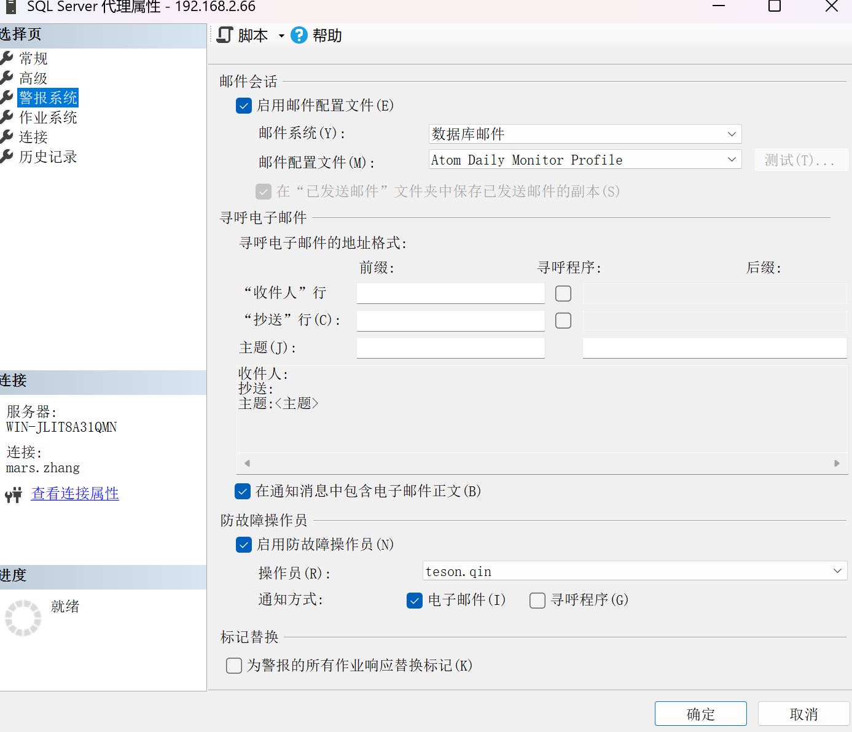Image resolution: width=852 pixels, height=732 pixels.
Task: Click the plug icon beside 查看连接属性
Action: point(14,494)
